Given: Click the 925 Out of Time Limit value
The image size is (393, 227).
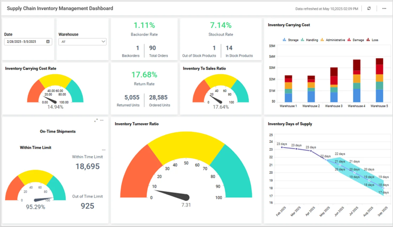Looking at the screenshot, I should point(87,206).
